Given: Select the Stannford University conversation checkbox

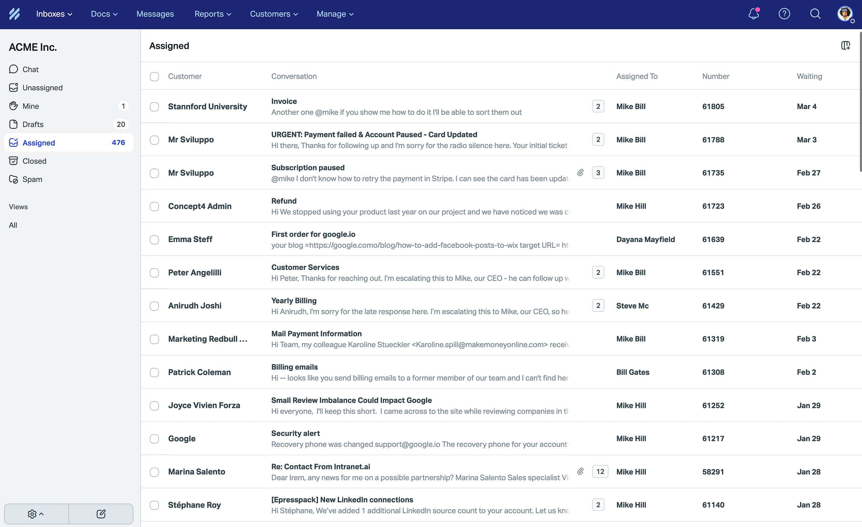Looking at the screenshot, I should [154, 107].
